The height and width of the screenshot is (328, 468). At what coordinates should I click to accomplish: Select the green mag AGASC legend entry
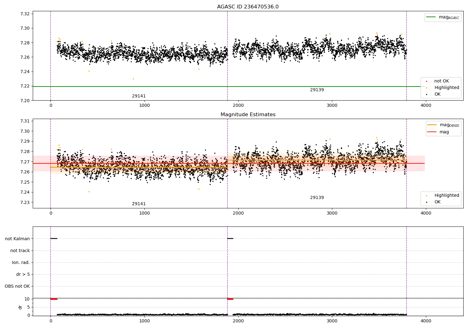click(x=443, y=17)
